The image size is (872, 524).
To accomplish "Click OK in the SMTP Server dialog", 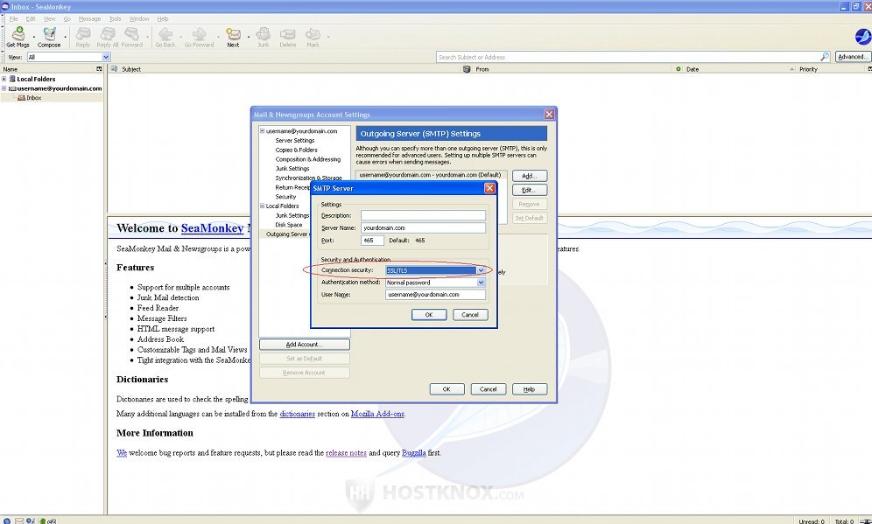I will coord(429,315).
